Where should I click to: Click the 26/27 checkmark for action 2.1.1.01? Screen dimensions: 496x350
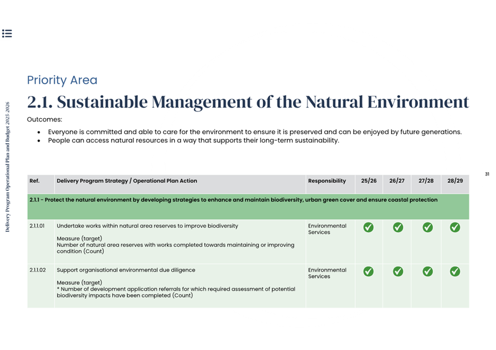click(397, 227)
